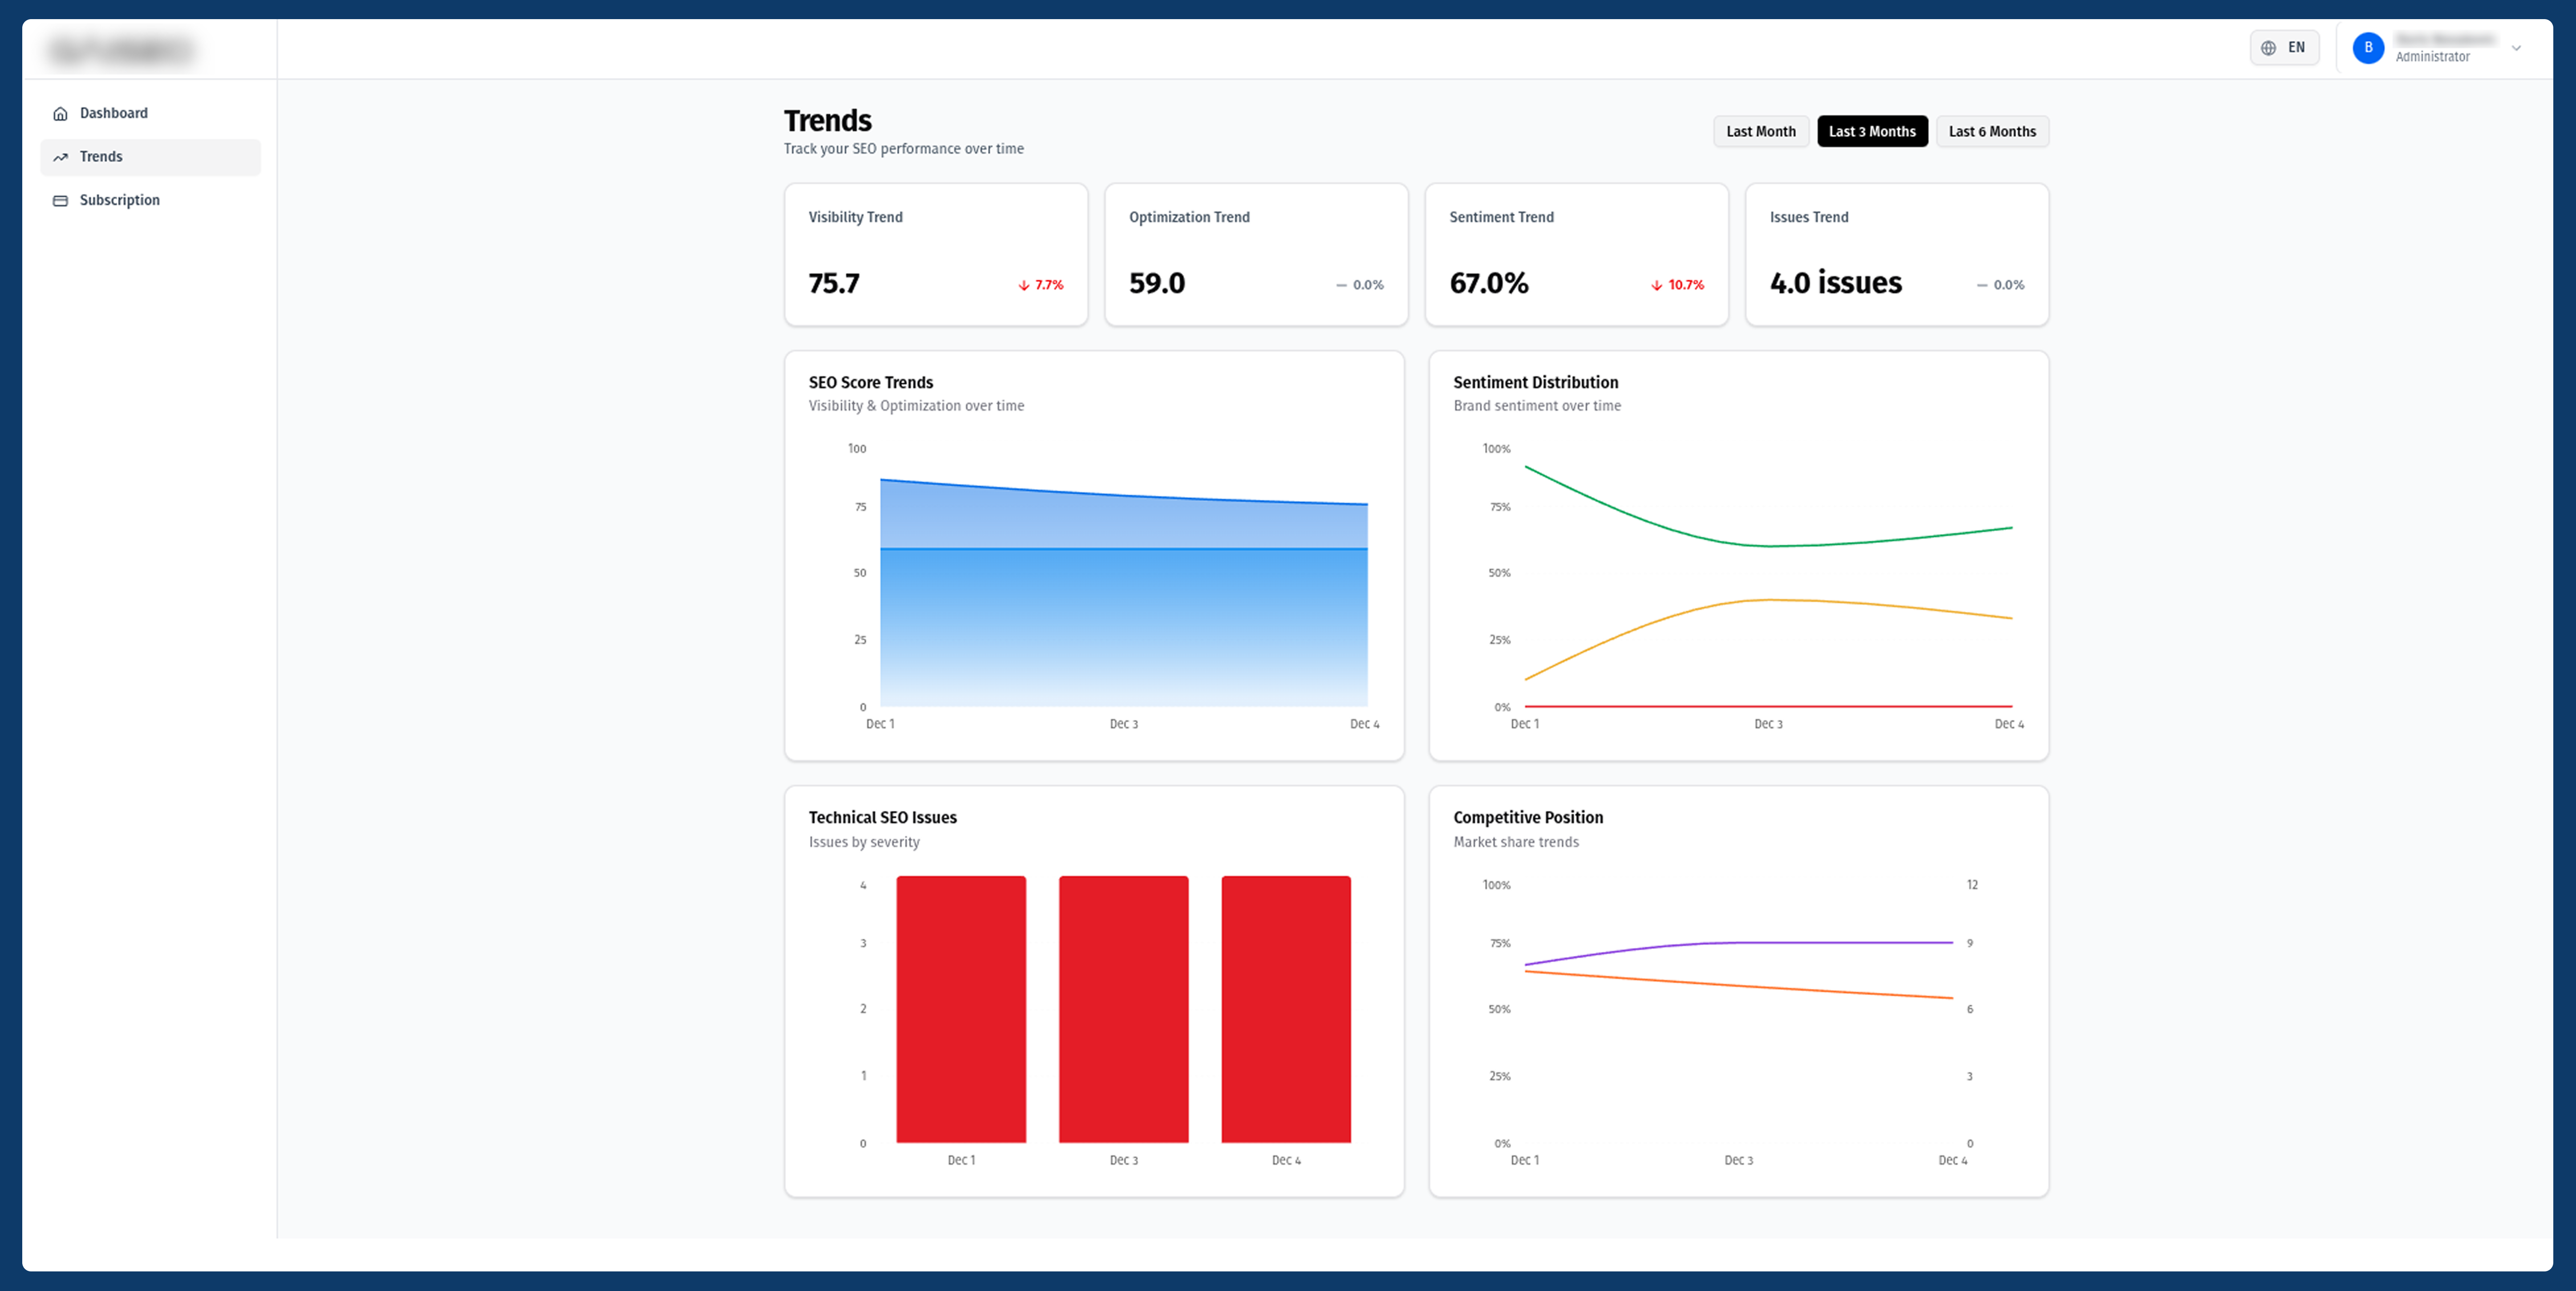Viewport: 2576px width, 1291px height.
Task: Open the EN language selector
Action: 2284,48
